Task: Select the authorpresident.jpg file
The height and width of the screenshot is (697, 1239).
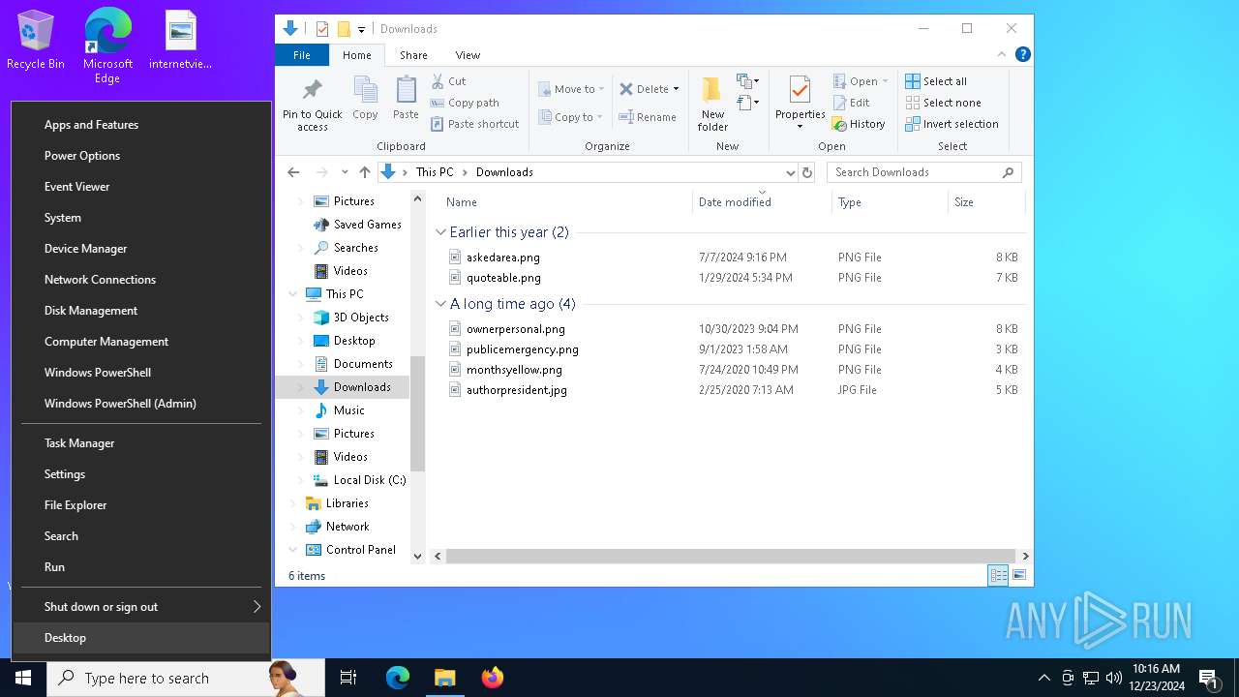Action: pos(517,390)
